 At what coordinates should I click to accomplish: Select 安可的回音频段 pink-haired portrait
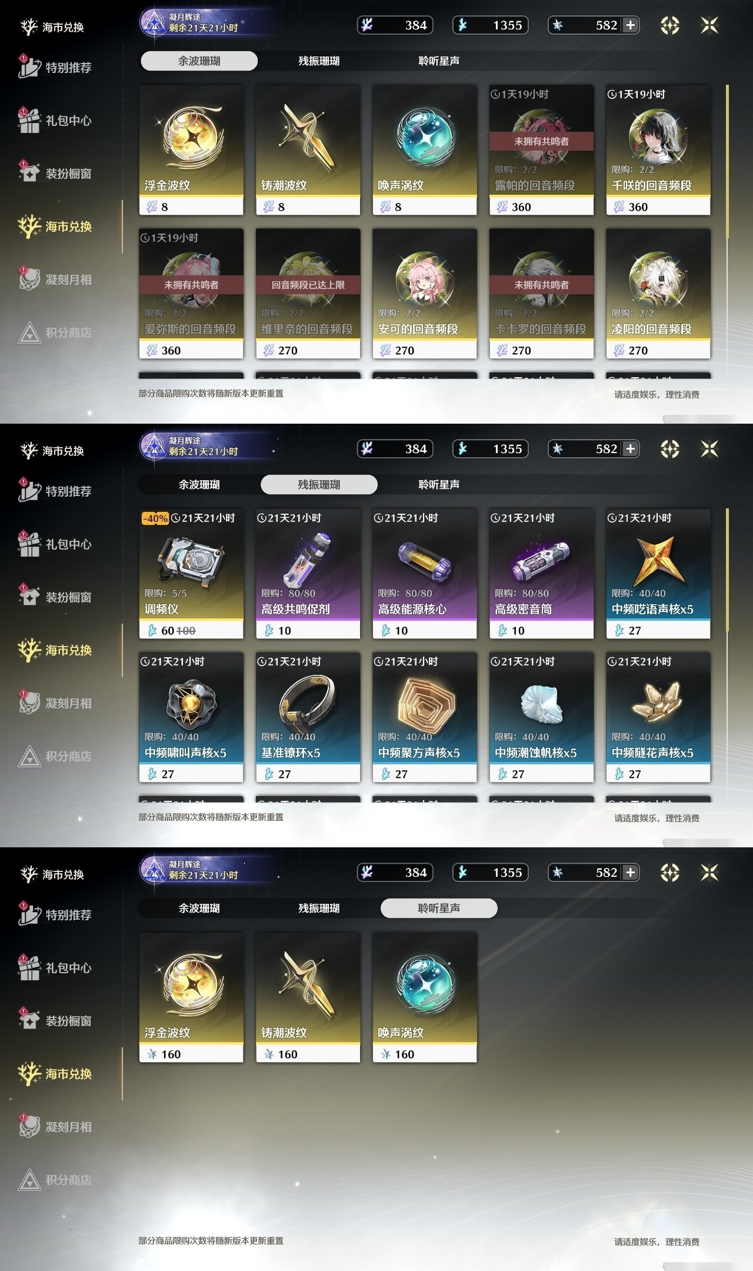(x=424, y=280)
